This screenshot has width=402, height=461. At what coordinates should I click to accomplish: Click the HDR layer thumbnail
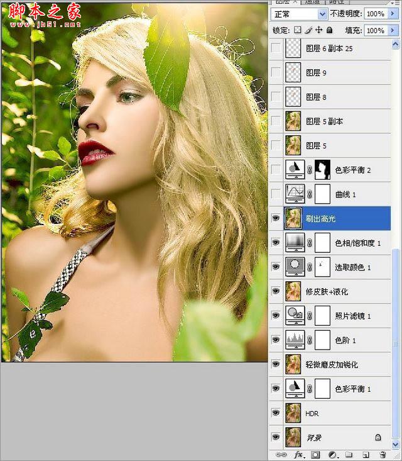[x=293, y=413]
